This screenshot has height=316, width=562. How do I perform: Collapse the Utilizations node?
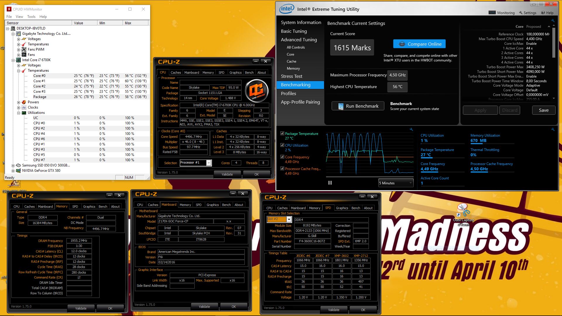click(18, 113)
